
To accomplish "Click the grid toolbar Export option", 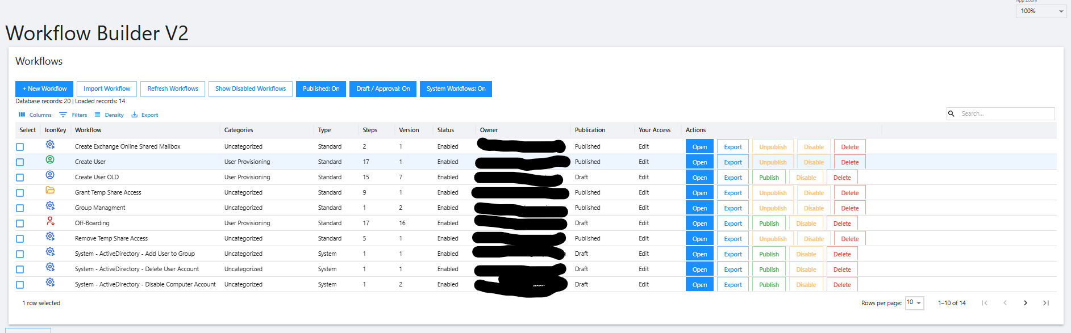I will coord(144,115).
